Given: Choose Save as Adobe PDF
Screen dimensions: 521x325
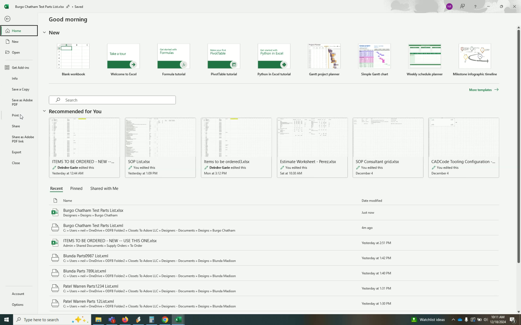Looking at the screenshot, I should tap(19, 102).
